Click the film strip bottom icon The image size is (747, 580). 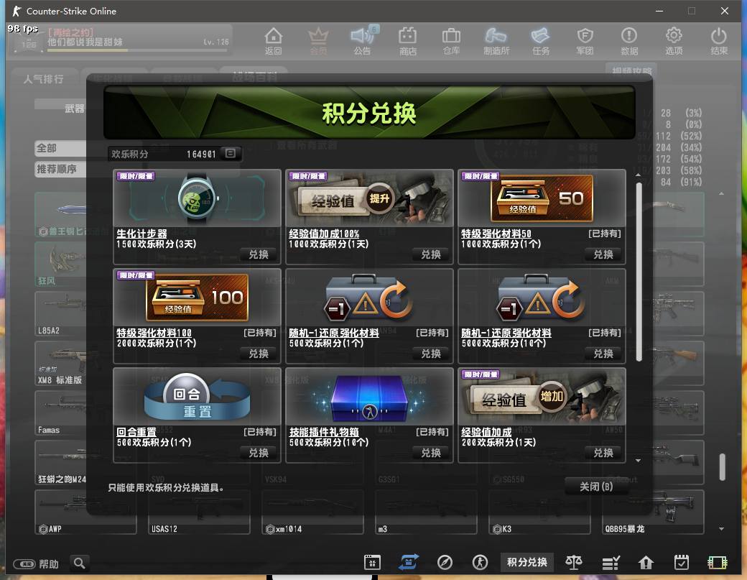pyautogui.click(x=718, y=563)
